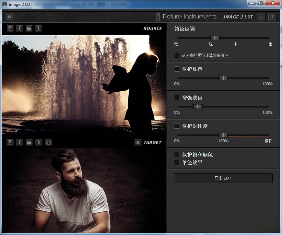The image size is (282, 235).
Task: Open a folder to load the Target image
Action: coord(29,142)
